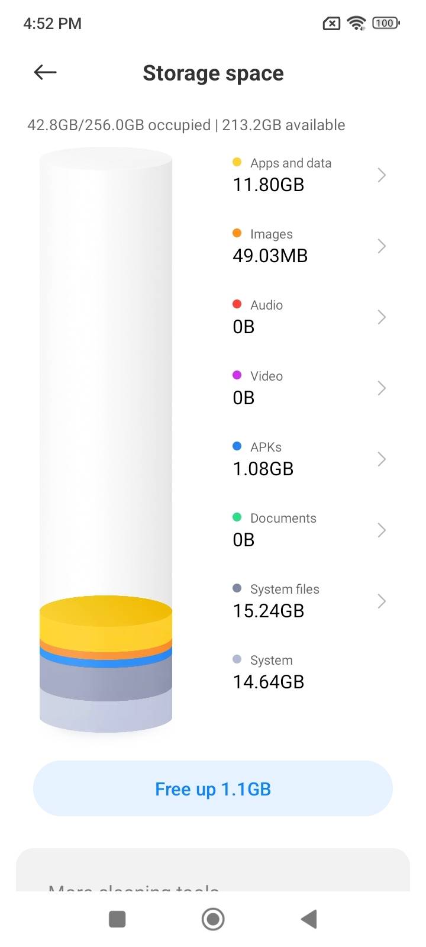This screenshot has height=947, width=426.
Task: Open the Documents row chevron
Action: pos(382,530)
